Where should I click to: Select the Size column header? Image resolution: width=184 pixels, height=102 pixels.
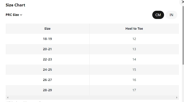click(47, 28)
